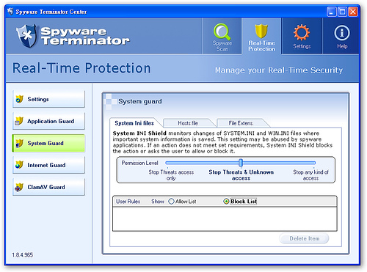
Task: Click the shield icon beside the sidebar Settings button
Action: (19, 99)
